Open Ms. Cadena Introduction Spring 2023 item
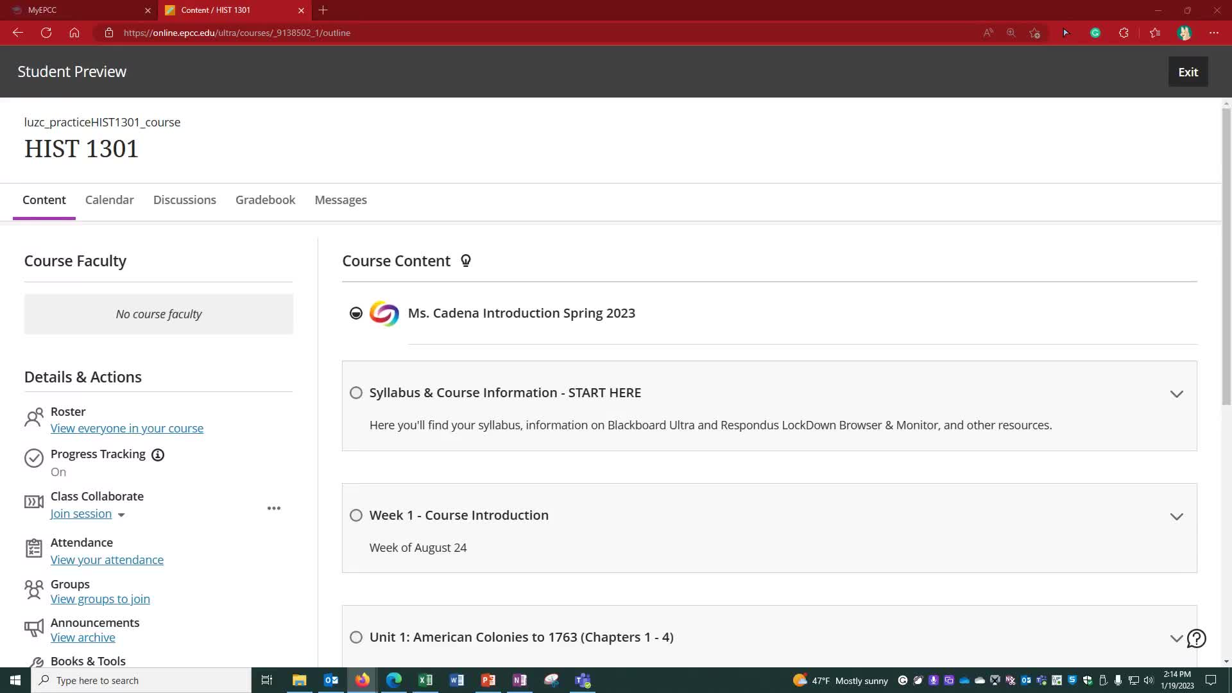This screenshot has height=693, width=1232. pos(521,313)
